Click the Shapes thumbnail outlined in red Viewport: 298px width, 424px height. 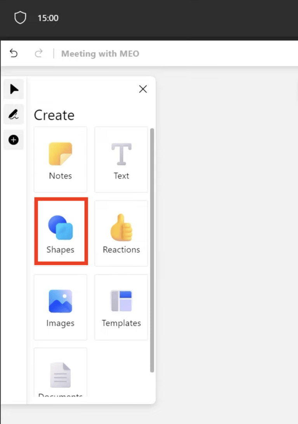tap(61, 232)
